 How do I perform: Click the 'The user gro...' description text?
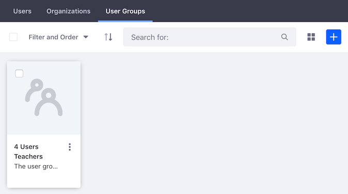pyautogui.click(x=36, y=166)
